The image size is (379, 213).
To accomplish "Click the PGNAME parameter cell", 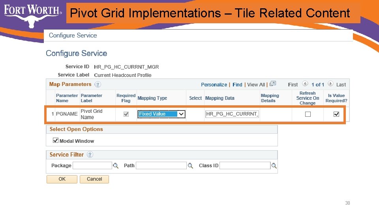I will pos(67,114).
